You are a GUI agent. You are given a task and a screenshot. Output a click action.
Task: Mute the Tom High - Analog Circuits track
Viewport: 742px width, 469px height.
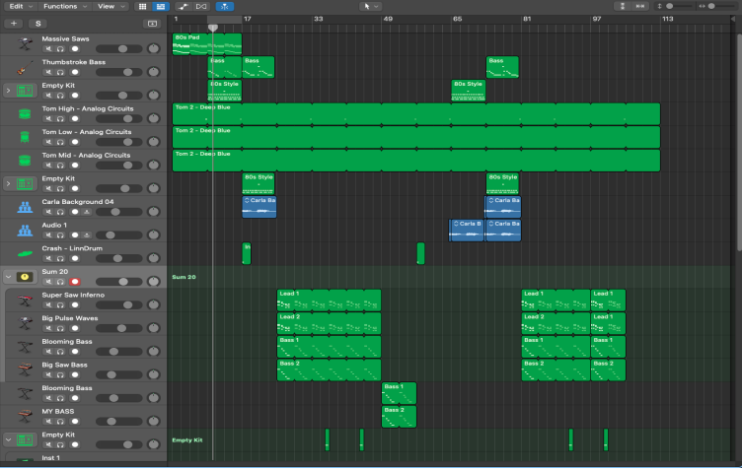click(48, 118)
